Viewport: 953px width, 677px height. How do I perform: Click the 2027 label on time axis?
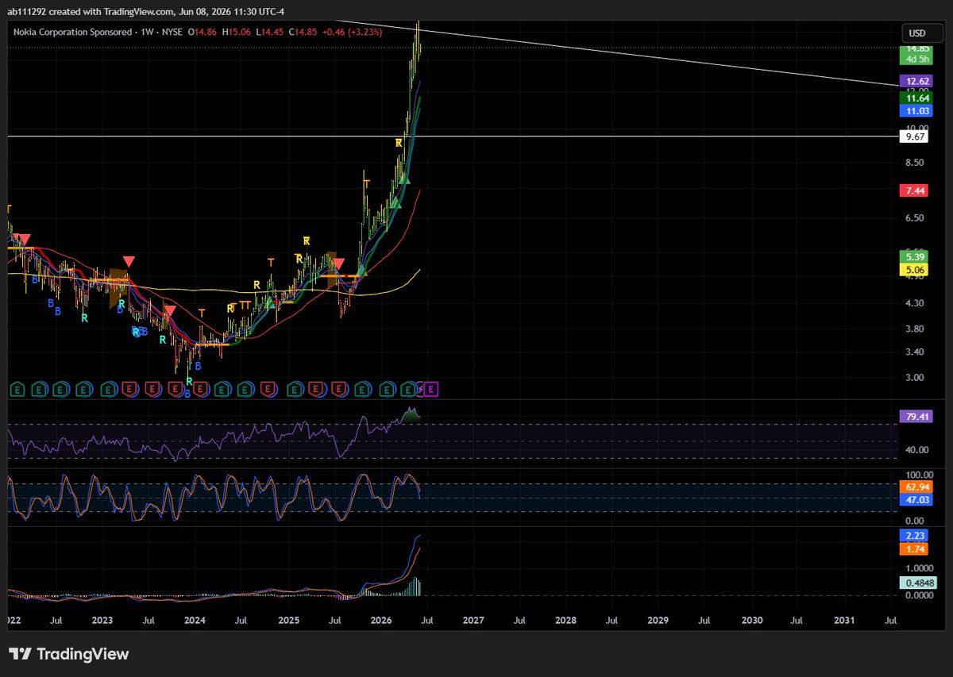tap(473, 620)
